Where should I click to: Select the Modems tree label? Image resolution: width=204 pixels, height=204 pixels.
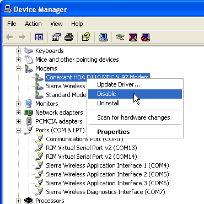[46, 68]
